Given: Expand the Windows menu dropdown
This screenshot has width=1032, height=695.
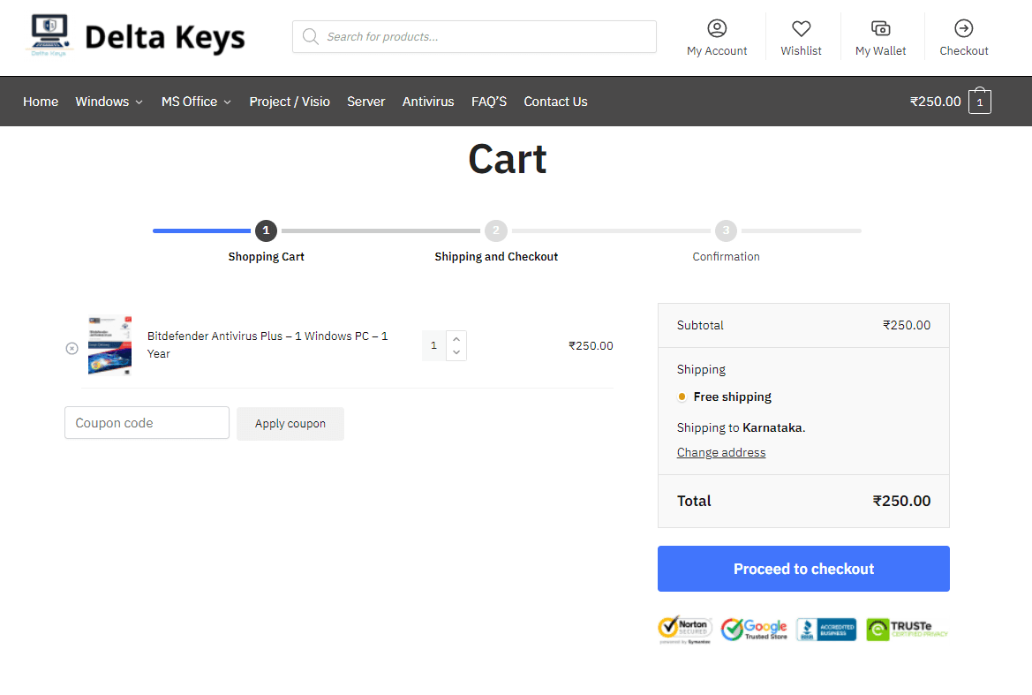Looking at the screenshot, I should 109,101.
